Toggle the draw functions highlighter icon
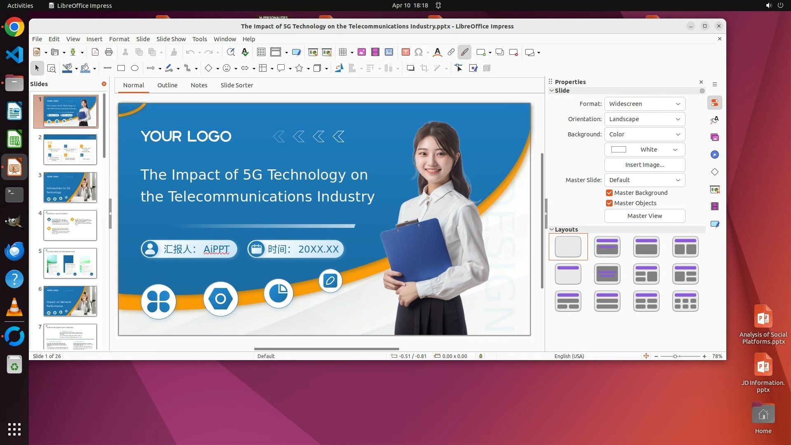This screenshot has height=445, width=791. 465,52
